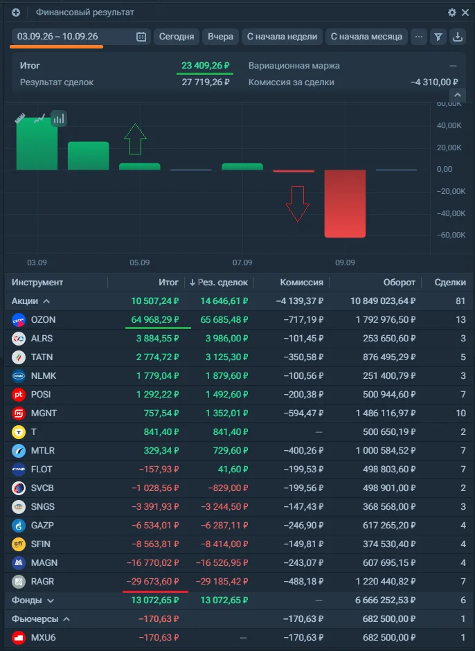Click the MXU6 futures logo
475x651 pixels.
click(x=19, y=637)
